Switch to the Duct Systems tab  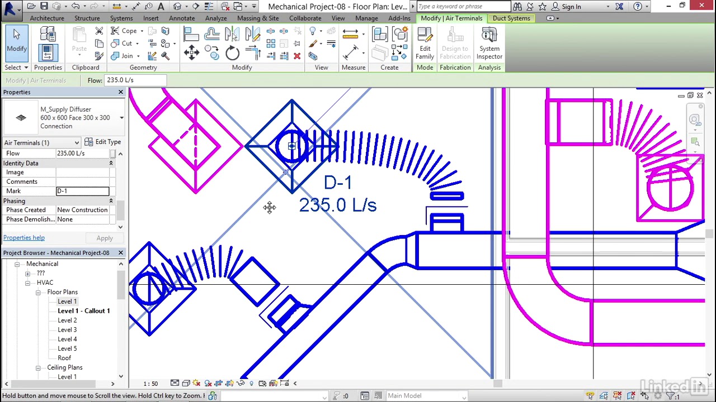click(x=511, y=18)
